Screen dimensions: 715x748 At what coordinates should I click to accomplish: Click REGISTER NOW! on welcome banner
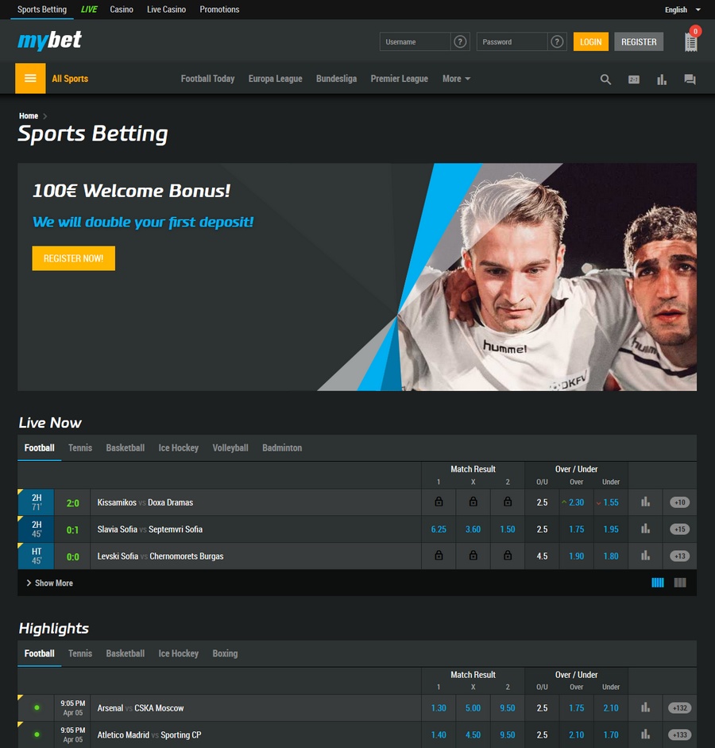tap(73, 258)
